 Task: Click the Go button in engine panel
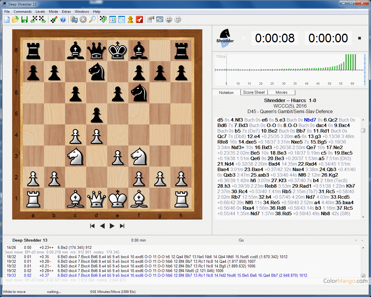(x=241, y=240)
